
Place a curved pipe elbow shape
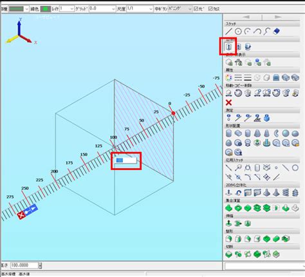(x=276, y=133)
